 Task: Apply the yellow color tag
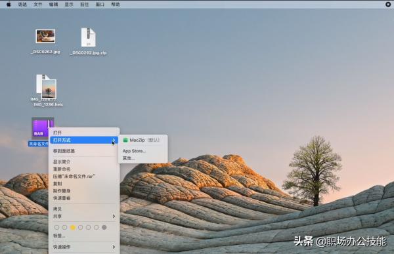click(x=73, y=227)
